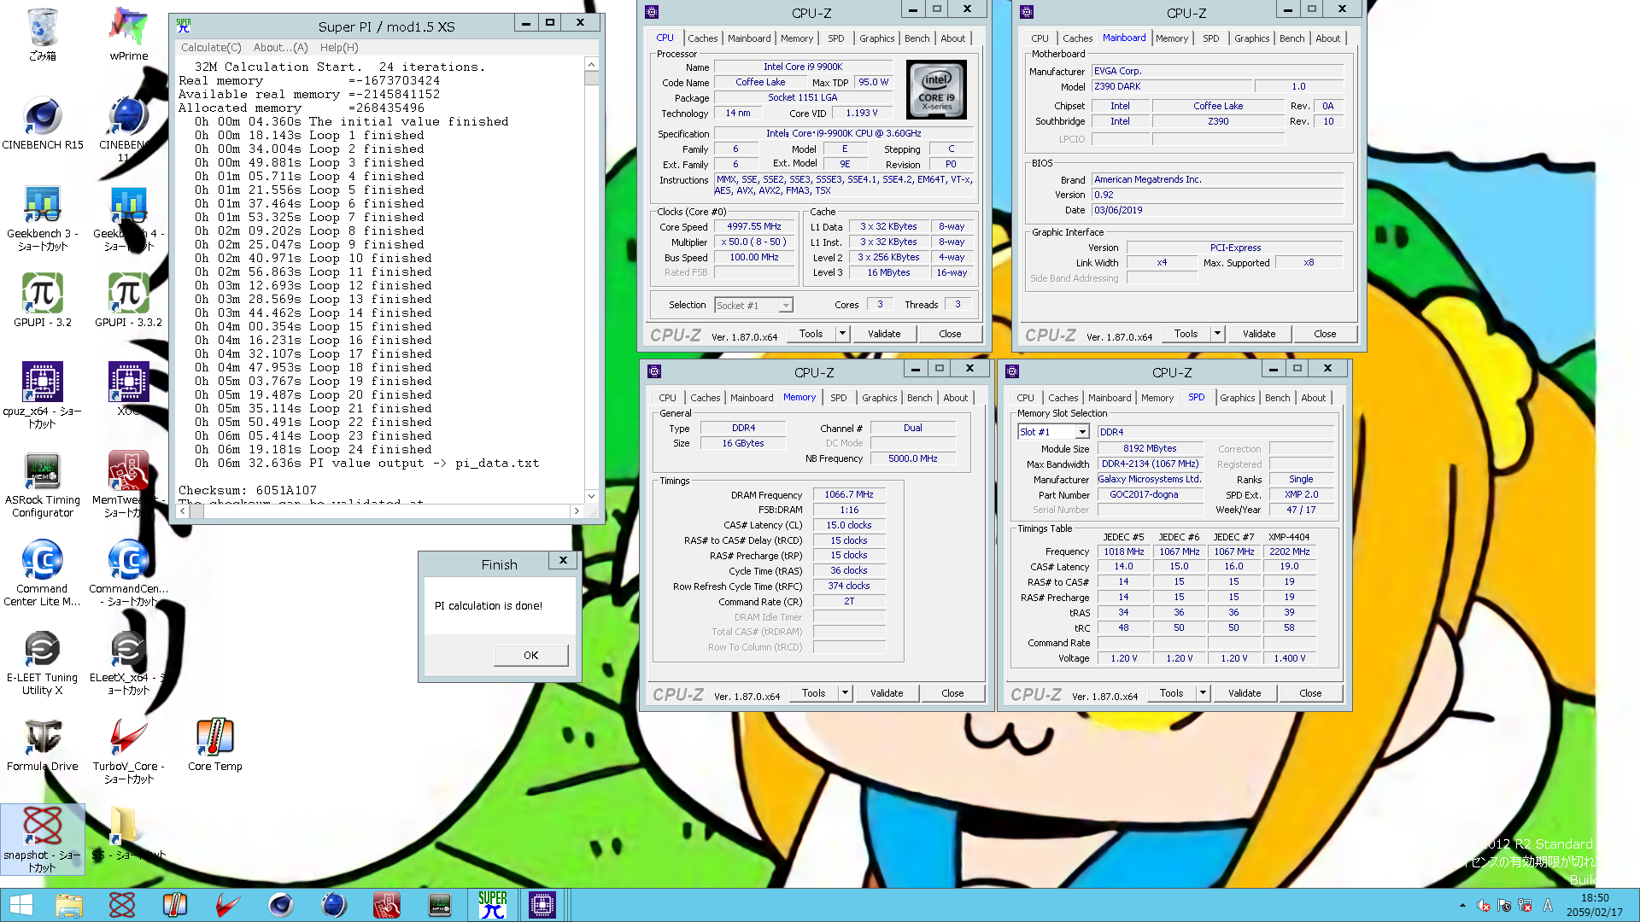Click Tools button in Mainboard window

tap(1186, 334)
